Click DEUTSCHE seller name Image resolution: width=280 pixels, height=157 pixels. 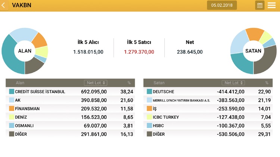pyautogui.click(x=164, y=92)
